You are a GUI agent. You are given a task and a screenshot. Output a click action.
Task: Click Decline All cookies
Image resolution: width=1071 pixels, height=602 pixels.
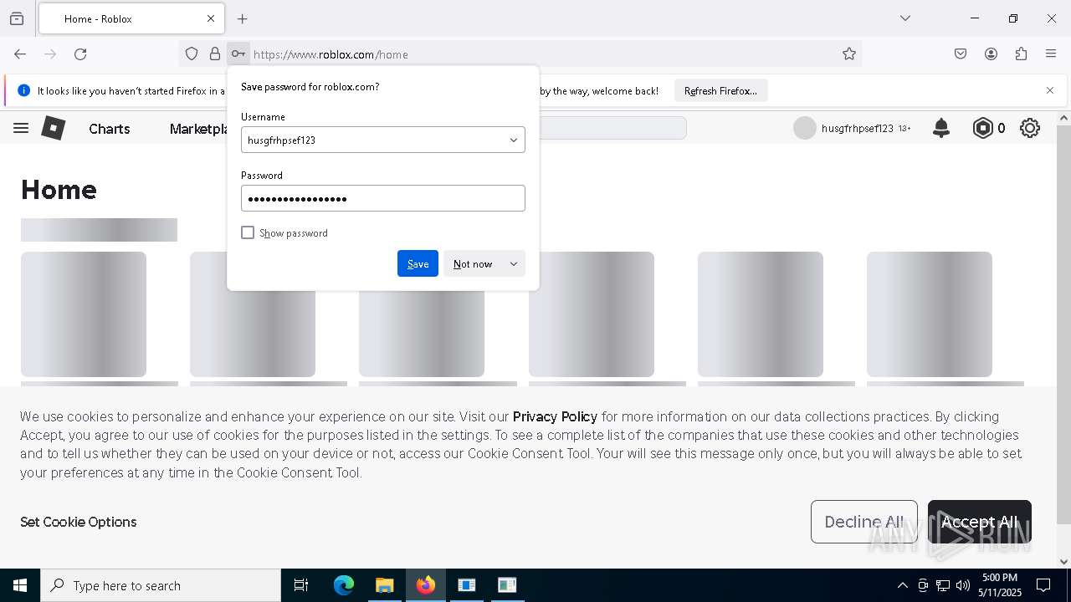tap(864, 522)
